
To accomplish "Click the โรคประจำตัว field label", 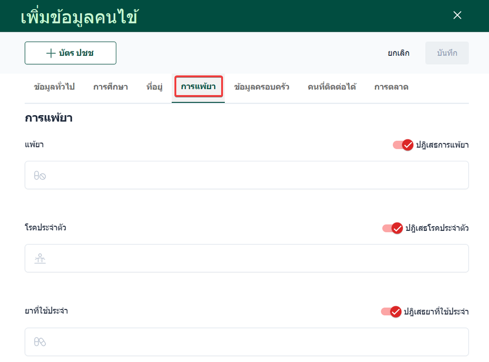I will click(x=46, y=228).
